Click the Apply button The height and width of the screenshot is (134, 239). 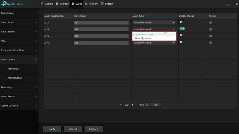point(52,129)
